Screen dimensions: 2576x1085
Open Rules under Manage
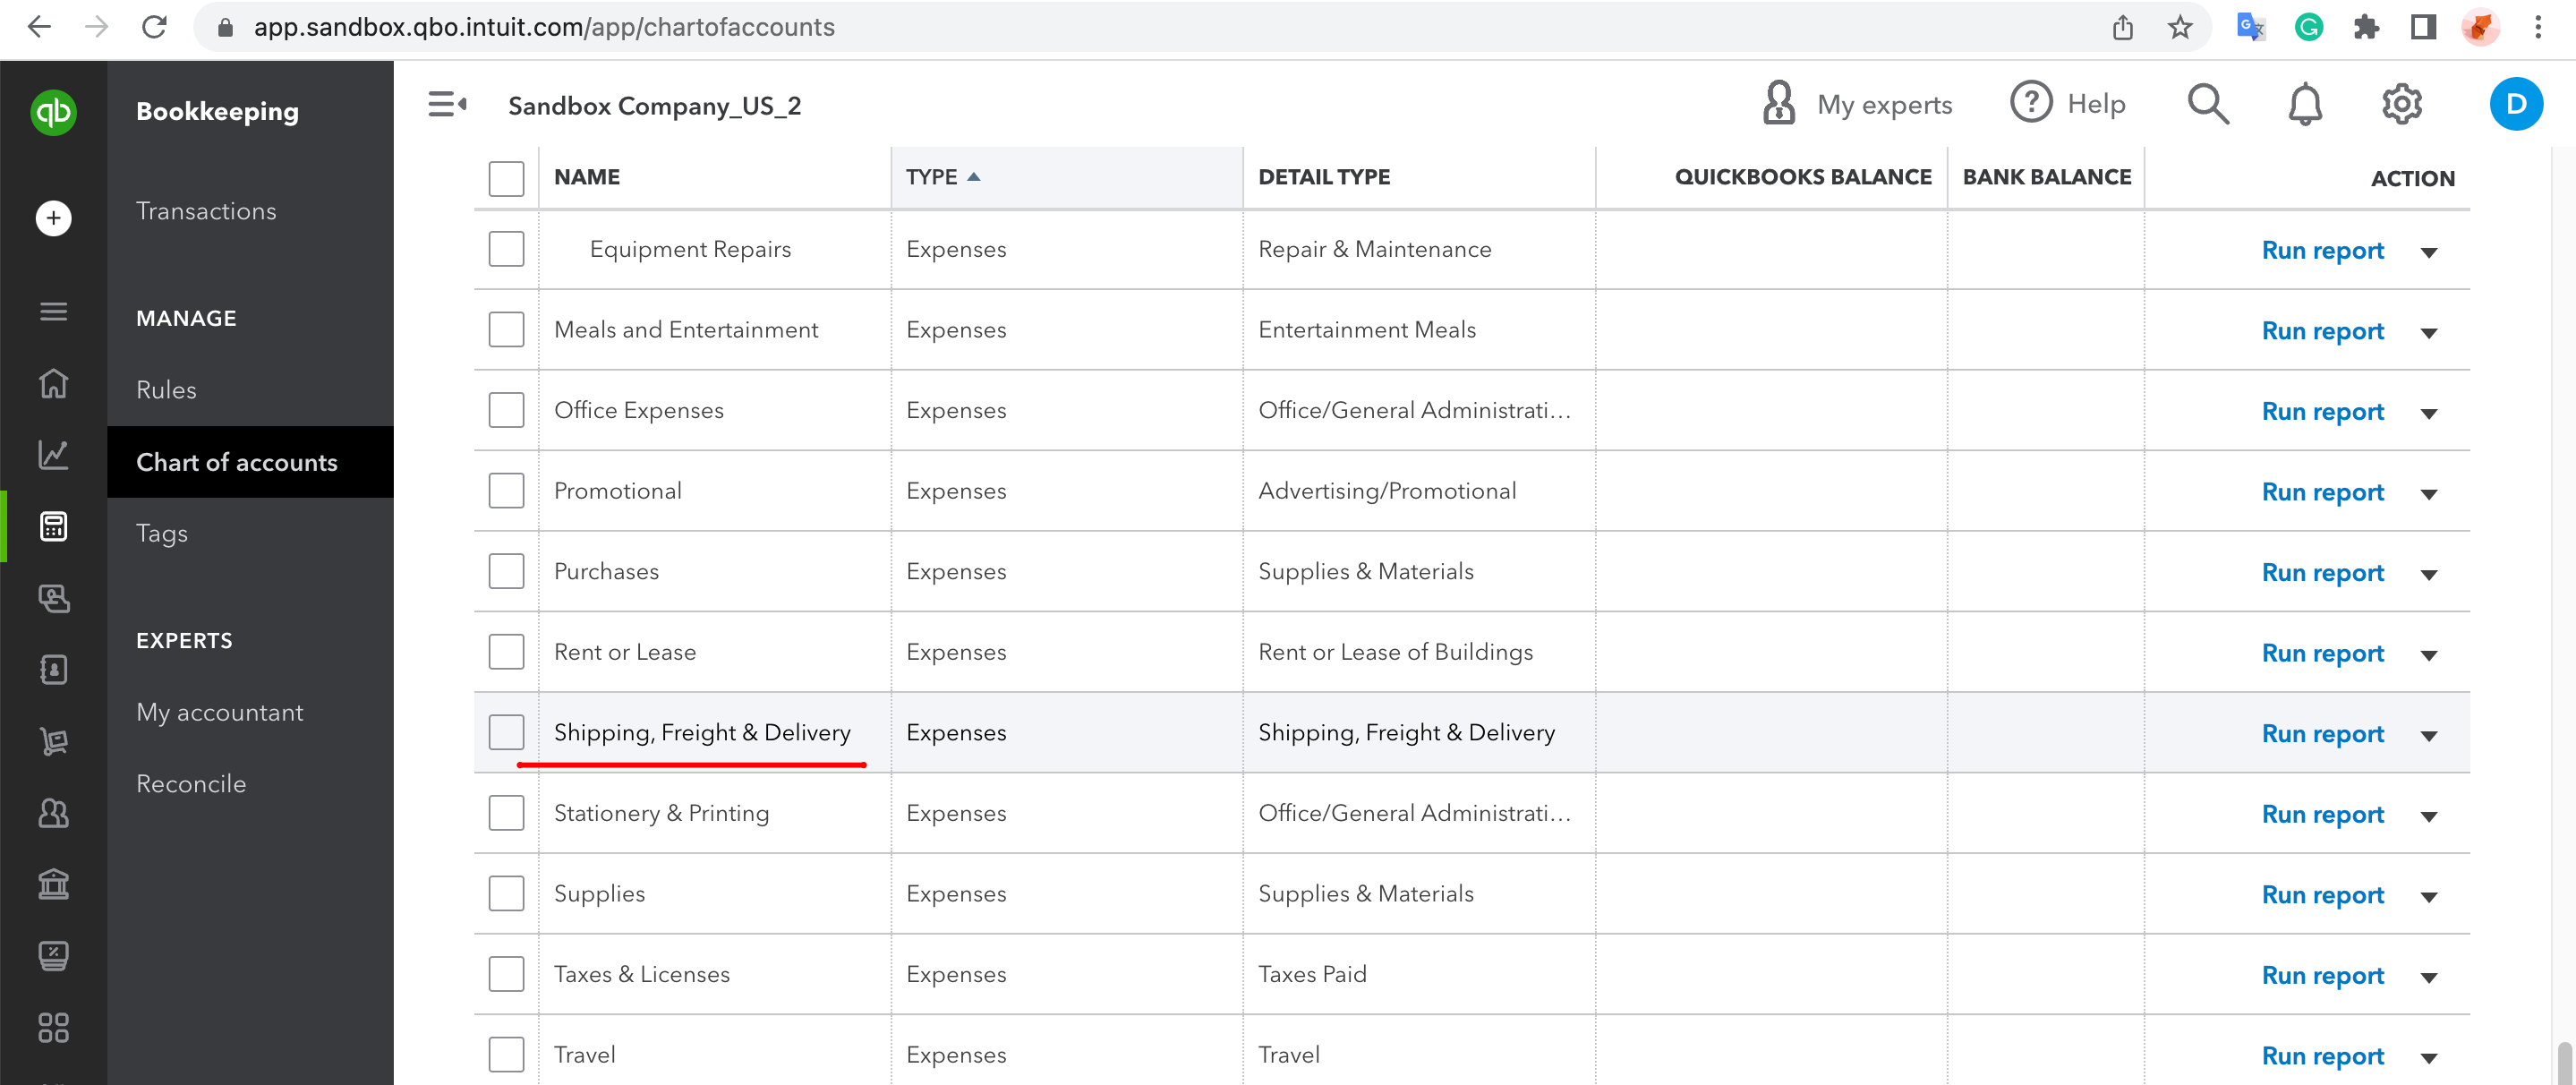(166, 390)
